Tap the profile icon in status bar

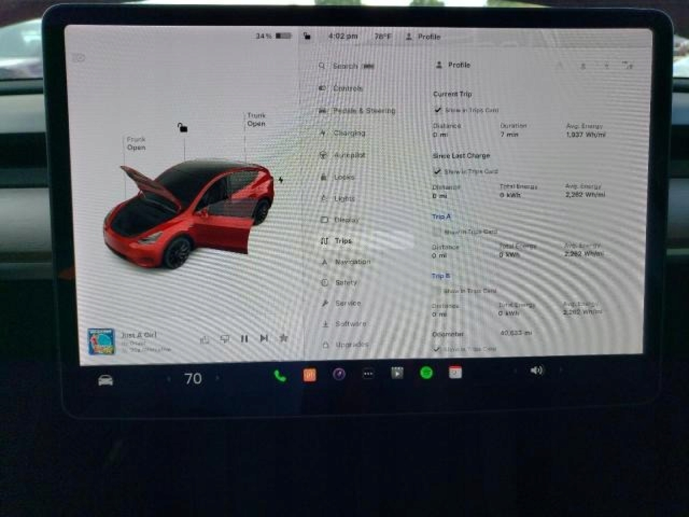coord(409,36)
